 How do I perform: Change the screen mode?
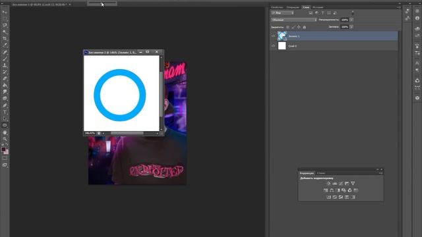5,165
